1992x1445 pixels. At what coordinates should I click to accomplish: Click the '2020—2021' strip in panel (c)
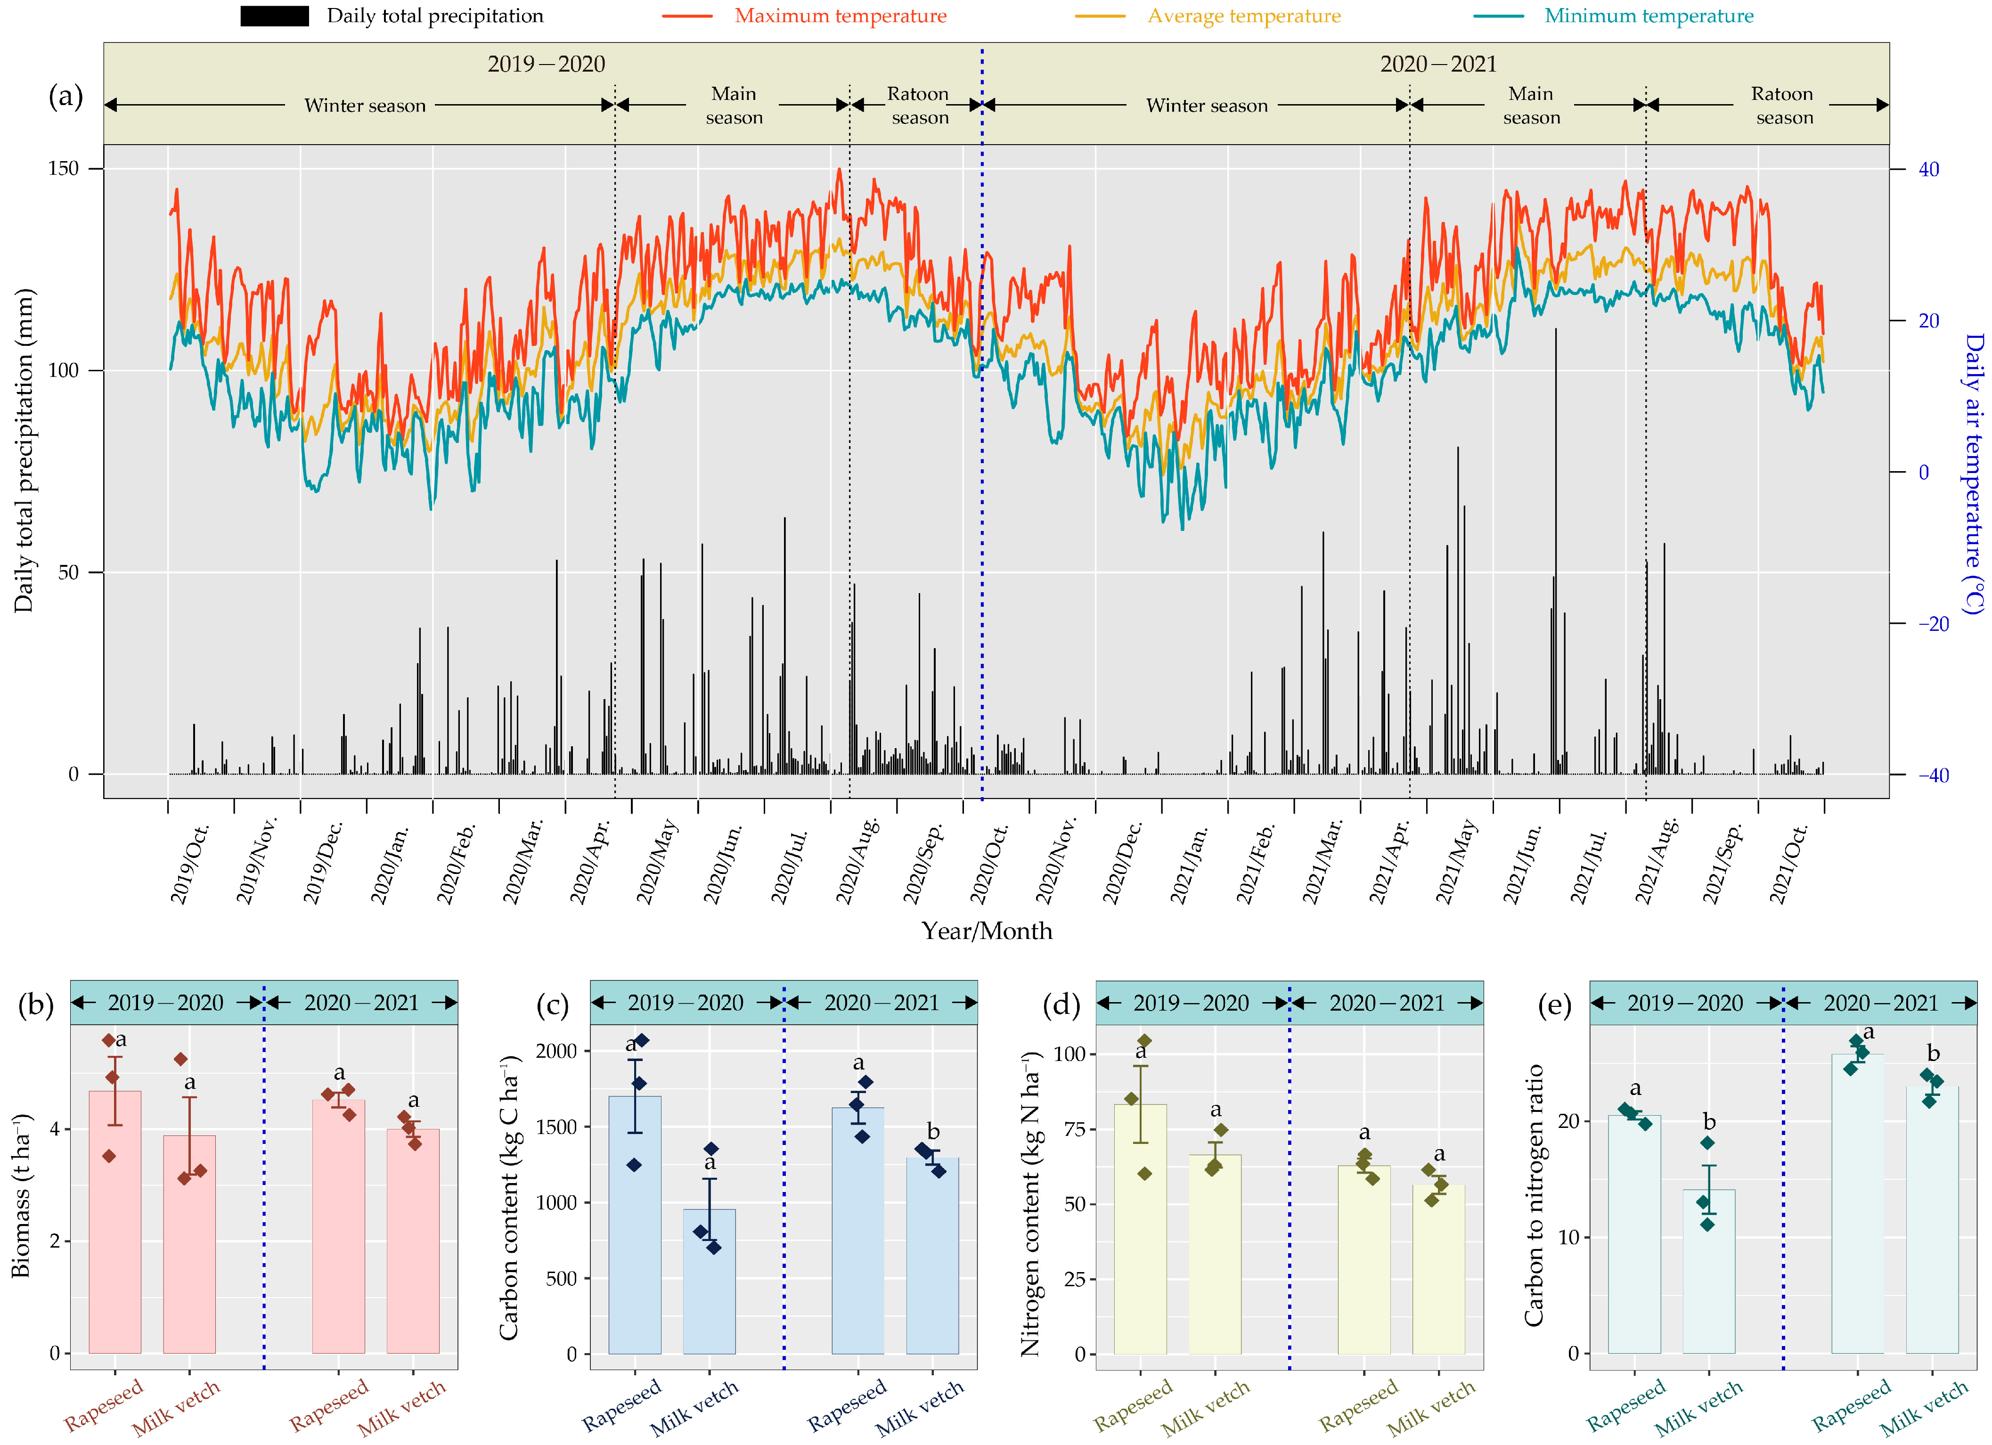coord(882,1002)
